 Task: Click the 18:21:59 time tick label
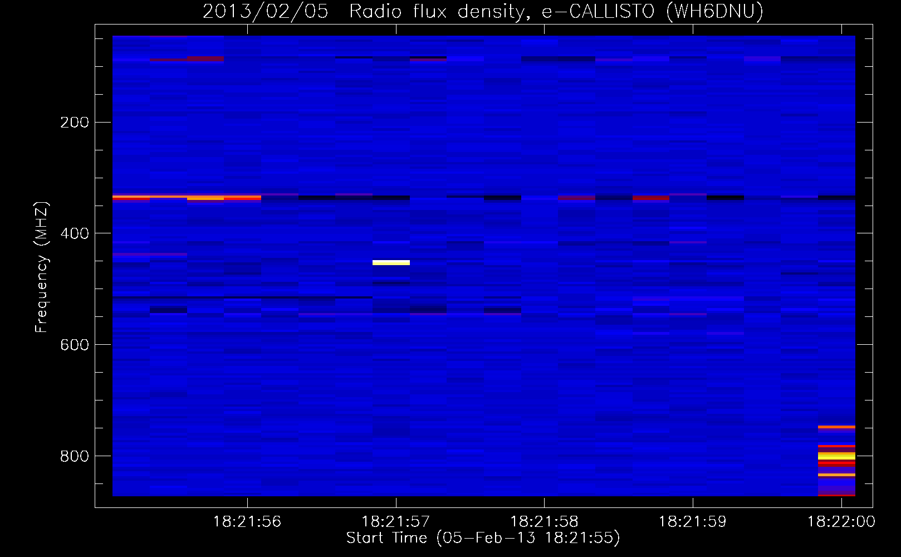pos(693,522)
